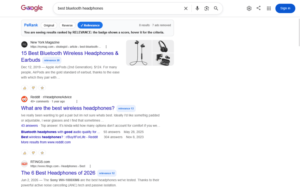This screenshot has height=187, width=300.
Task: Open Best wireless headphones BuyItForLife link
Action: pos(59,137)
